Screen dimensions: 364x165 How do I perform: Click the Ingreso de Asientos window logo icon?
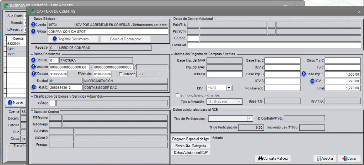[x=6, y=5]
